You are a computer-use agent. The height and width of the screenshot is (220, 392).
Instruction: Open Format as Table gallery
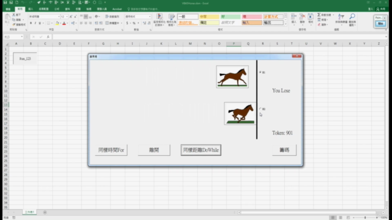click(x=171, y=20)
